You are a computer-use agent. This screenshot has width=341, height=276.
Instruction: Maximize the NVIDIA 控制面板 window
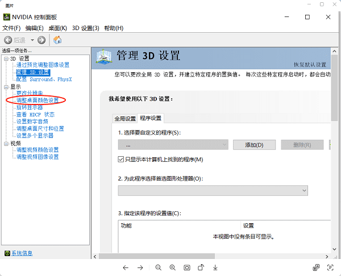[307, 17]
